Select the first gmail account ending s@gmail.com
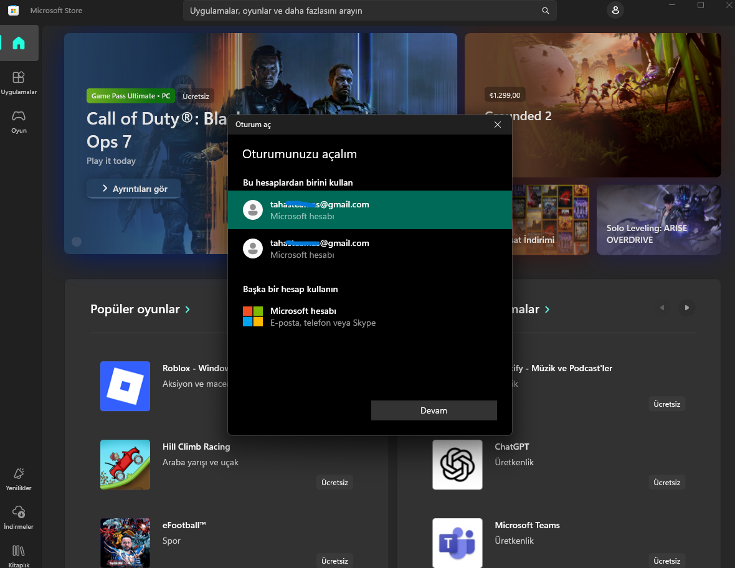Viewport: 735px width, 568px height. coord(369,210)
